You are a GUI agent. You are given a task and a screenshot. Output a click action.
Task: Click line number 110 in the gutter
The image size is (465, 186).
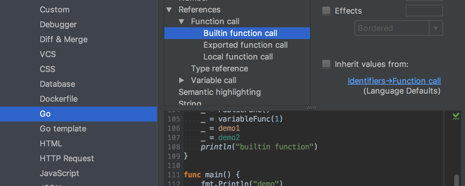[174, 166]
